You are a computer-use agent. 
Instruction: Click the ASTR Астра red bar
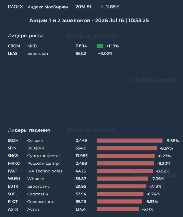[x=118, y=209]
